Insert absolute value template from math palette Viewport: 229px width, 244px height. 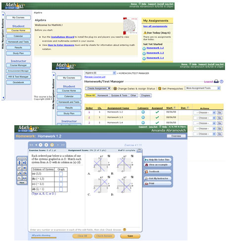point(25,168)
